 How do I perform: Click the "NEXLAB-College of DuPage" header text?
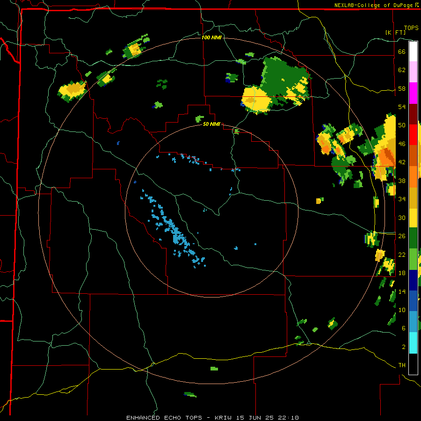click(x=373, y=5)
